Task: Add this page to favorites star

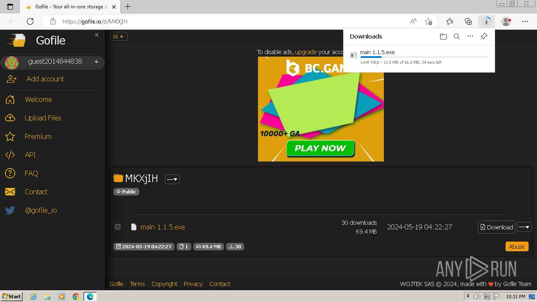Action: coord(428,21)
